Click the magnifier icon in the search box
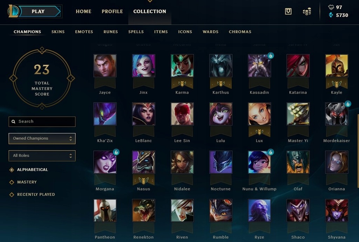 pos(14,122)
